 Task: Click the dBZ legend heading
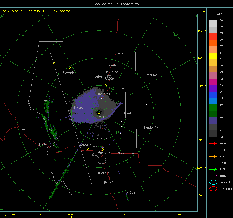220,14
